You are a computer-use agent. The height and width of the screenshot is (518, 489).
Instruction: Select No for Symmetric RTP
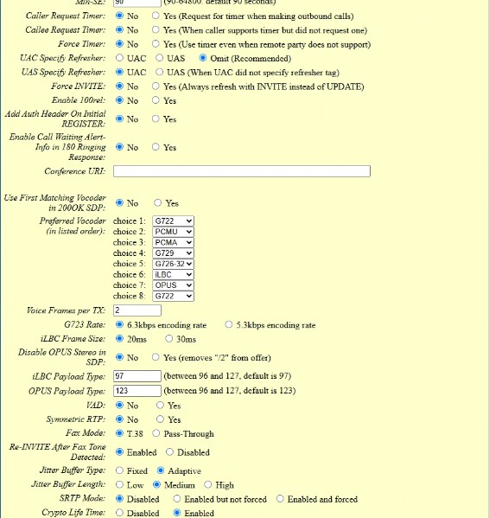tap(119, 419)
